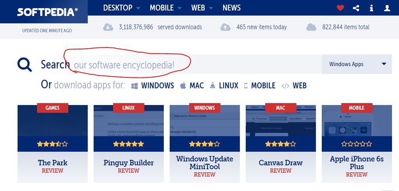Click the MOBILE red category tag

click(357, 108)
